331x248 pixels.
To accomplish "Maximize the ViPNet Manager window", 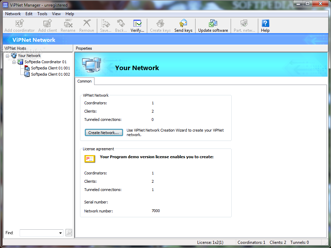I will pos(308,3).
